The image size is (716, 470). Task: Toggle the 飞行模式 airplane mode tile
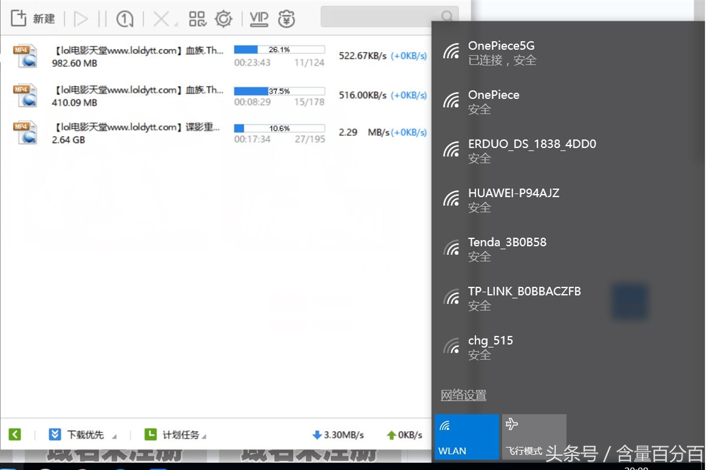point(534,437)
